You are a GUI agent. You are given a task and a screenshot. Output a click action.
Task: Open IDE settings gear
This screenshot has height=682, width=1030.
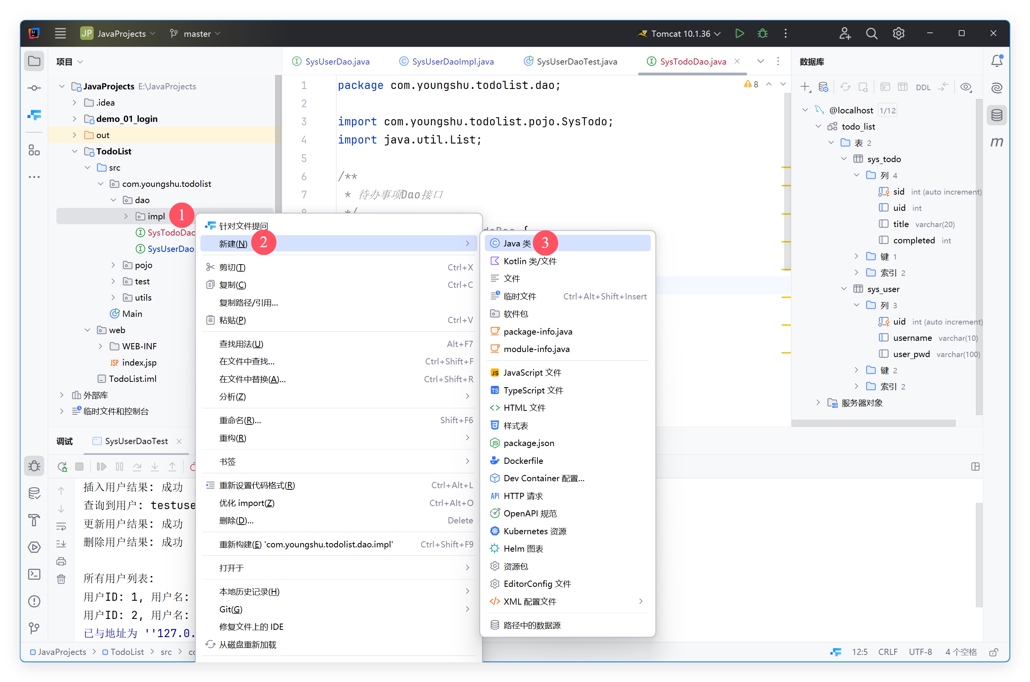899,34
